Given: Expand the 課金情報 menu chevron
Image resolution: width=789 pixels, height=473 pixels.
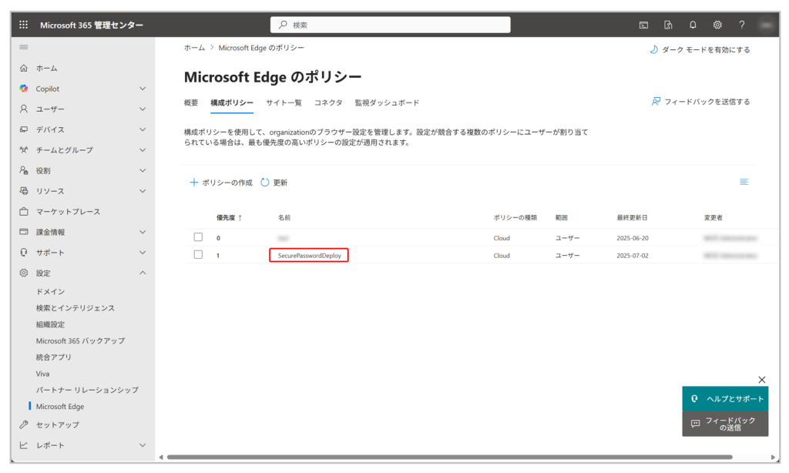Looking at the screenshot, I should click(143, 232).
